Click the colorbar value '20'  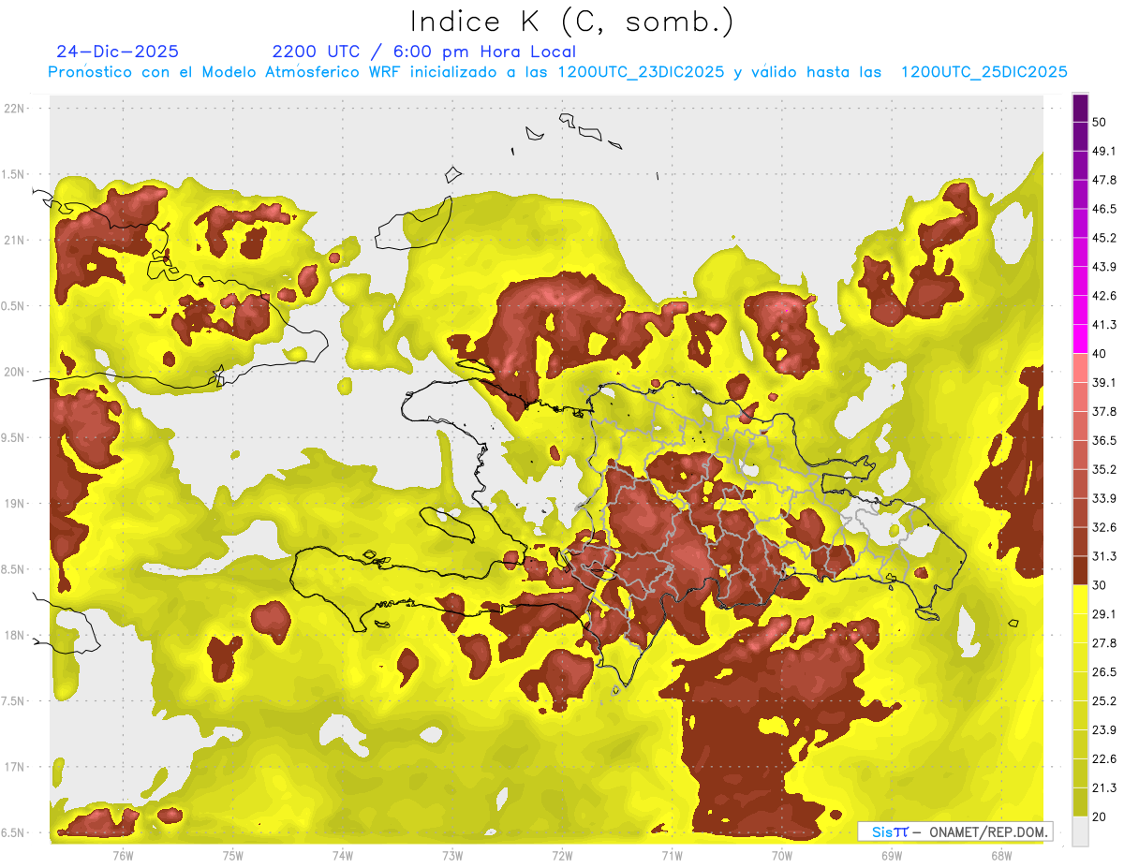tap(1100, 817)
